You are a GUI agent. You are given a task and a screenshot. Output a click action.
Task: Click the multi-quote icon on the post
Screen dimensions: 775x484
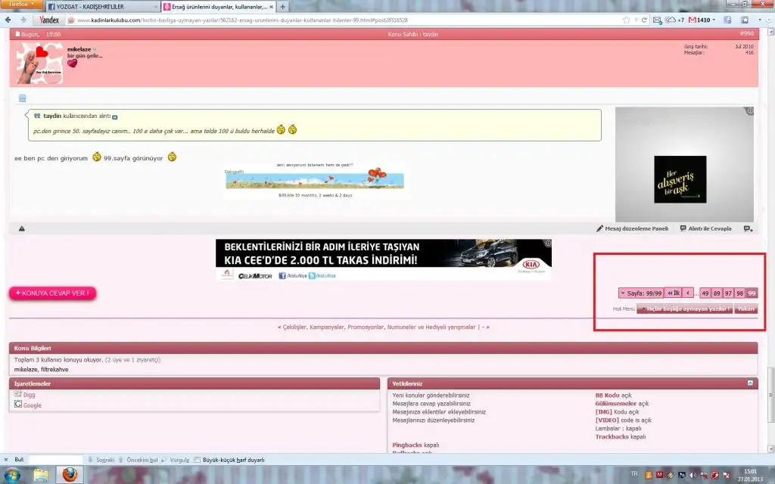[x=748, y=228]
